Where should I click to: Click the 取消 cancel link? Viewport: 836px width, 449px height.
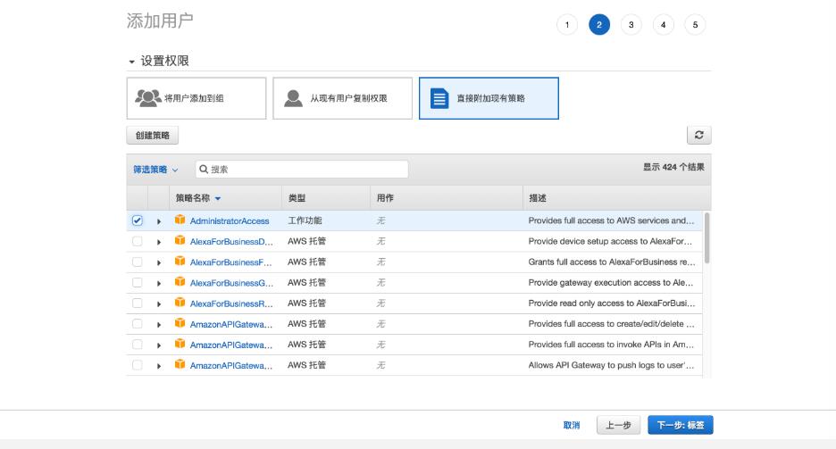click(x=571, y=425)
